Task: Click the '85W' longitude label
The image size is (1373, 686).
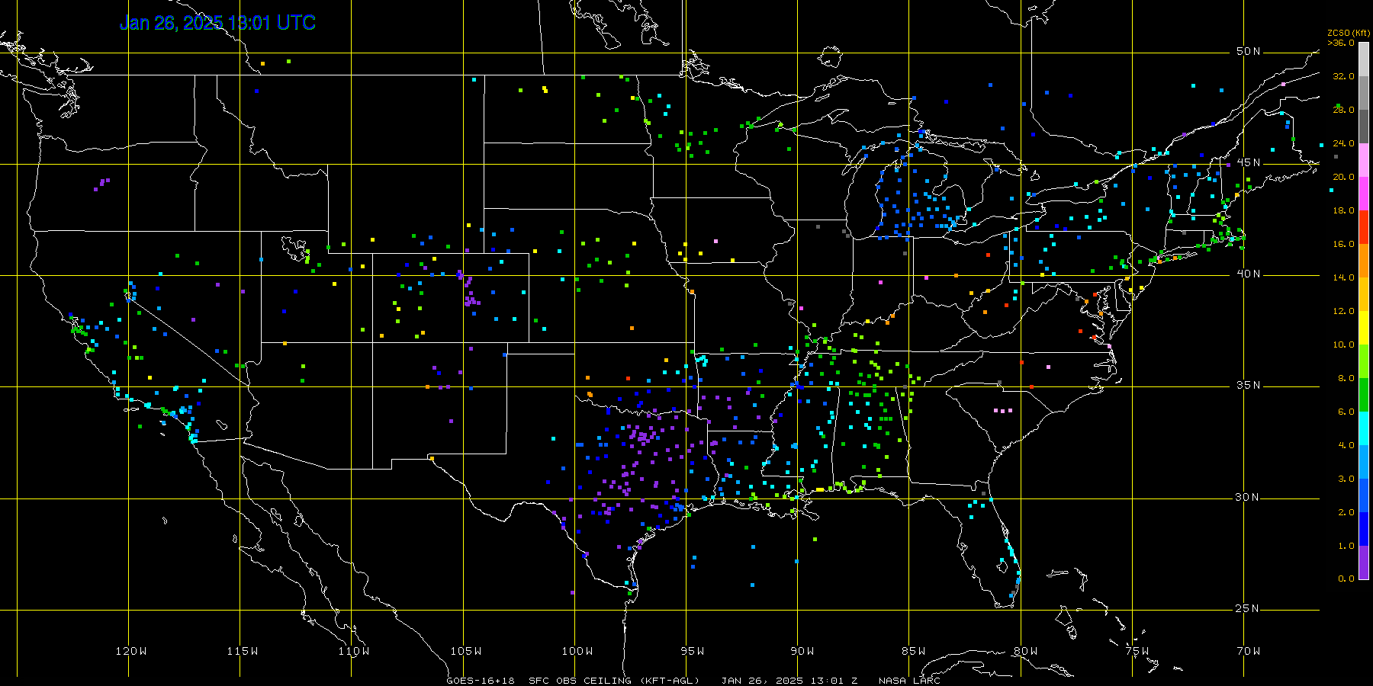Action: click(913, 651)
